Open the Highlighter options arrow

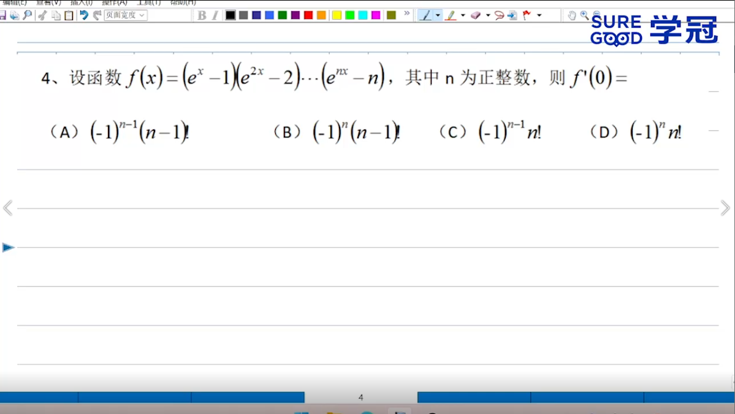[x=463, y=15]
